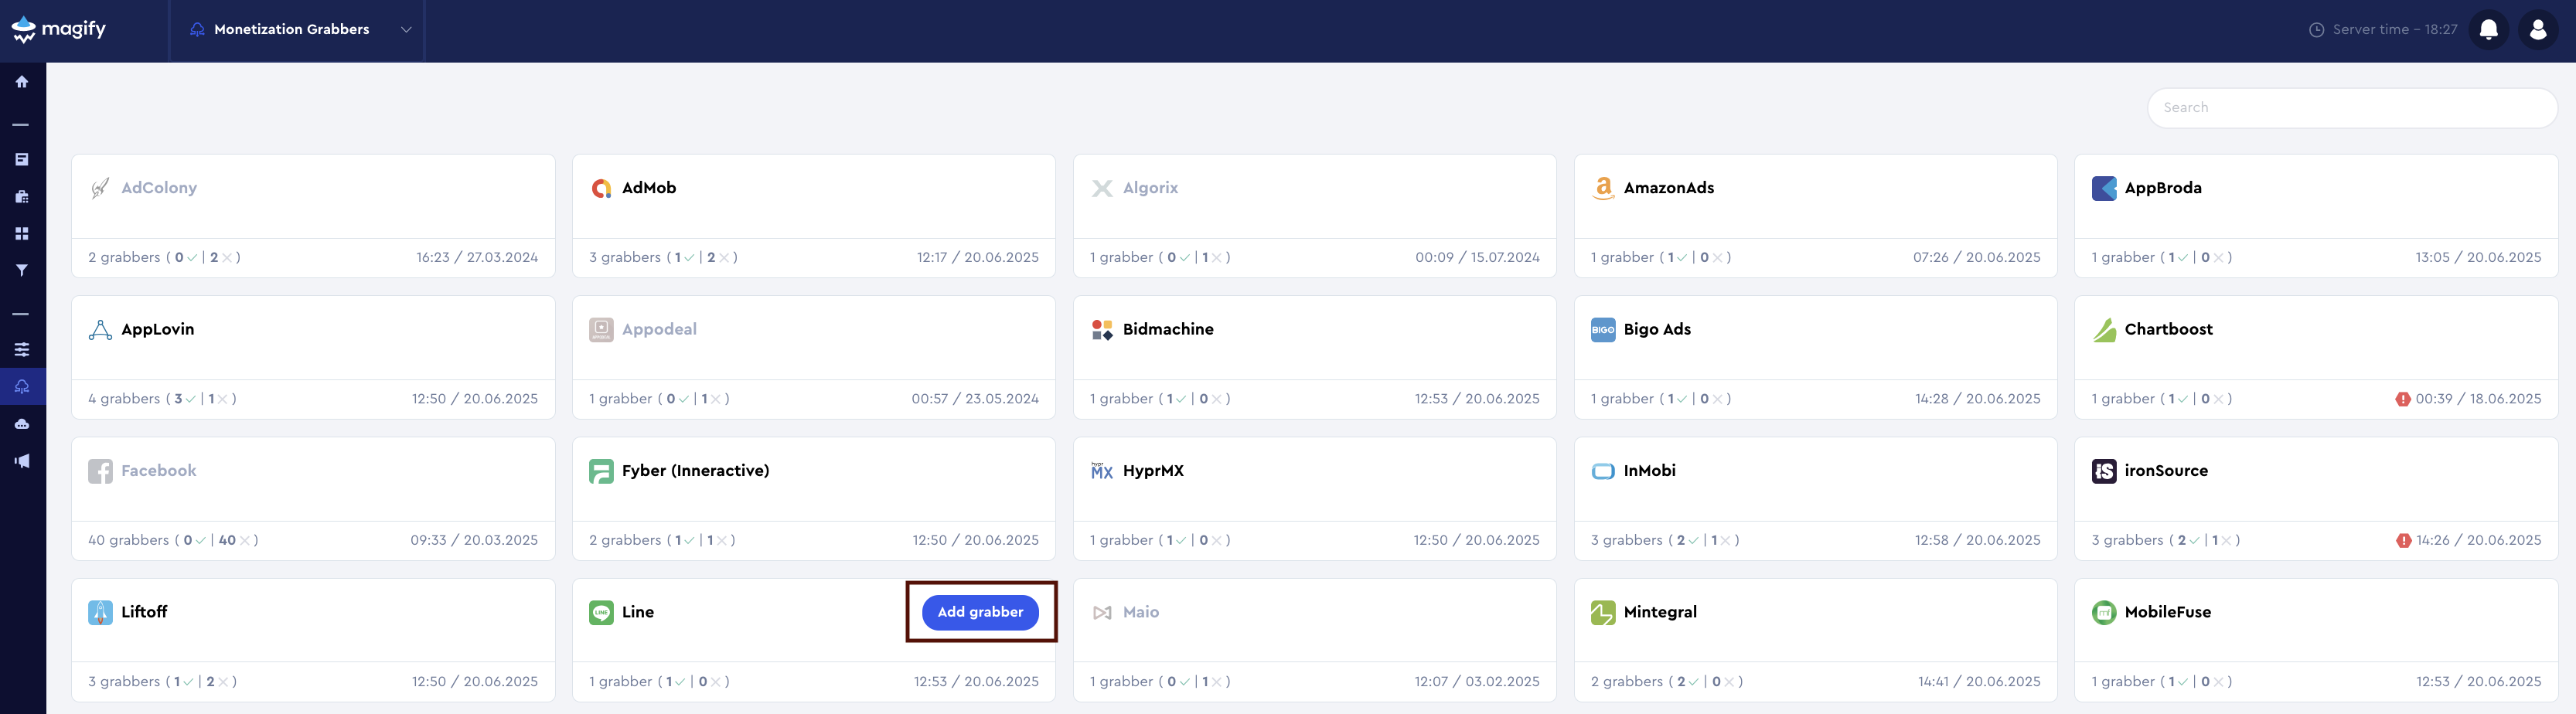Select the Bidmachine card
Viewport: 2576px width, 714px height.
pyautogui.click(x=1315, y=356)
